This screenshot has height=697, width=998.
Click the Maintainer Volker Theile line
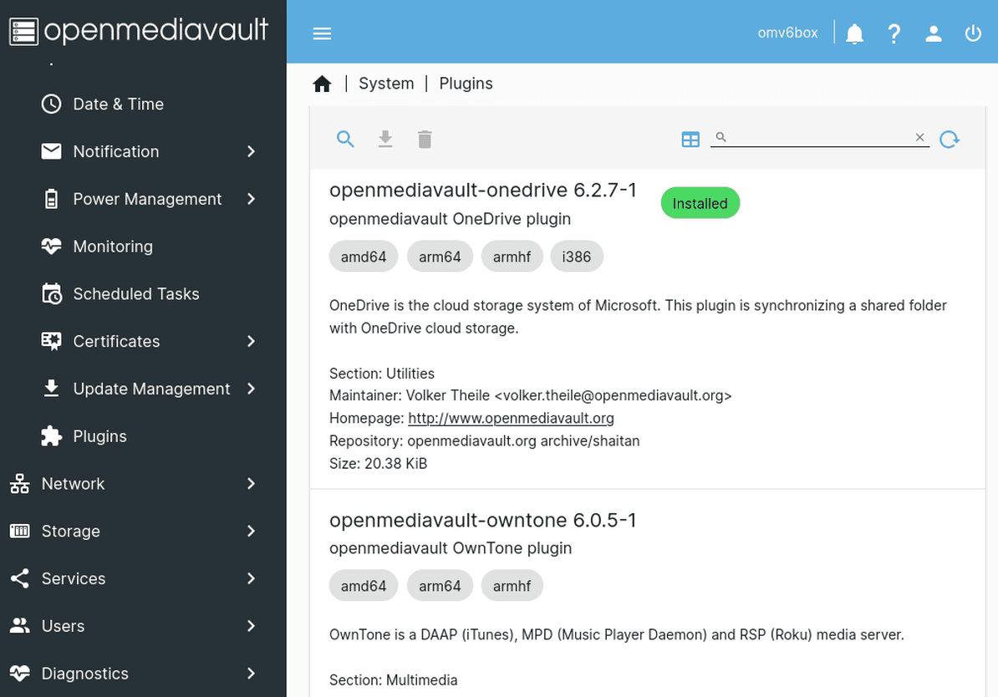pos(530,395)
